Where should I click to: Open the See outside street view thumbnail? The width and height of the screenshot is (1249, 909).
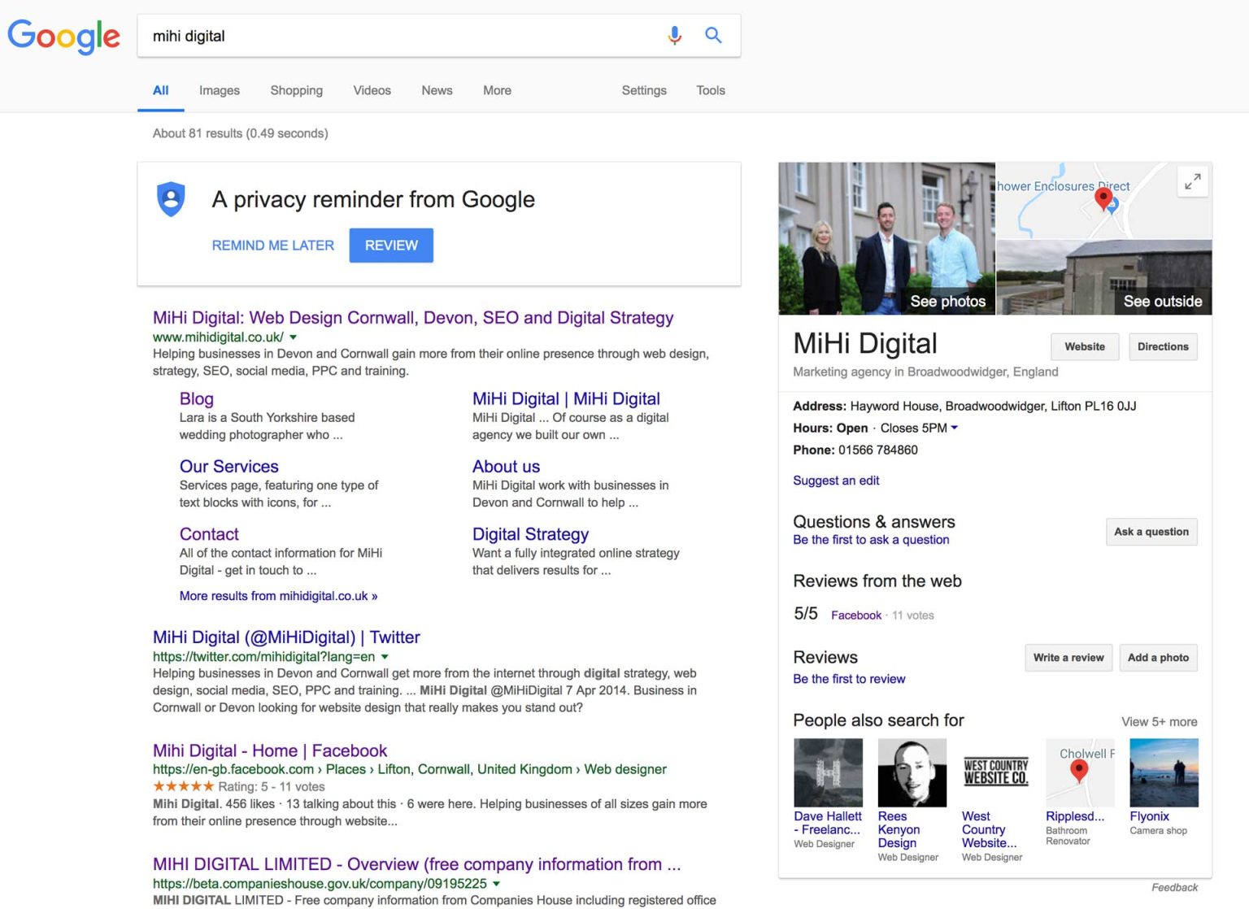(1104, 277)
